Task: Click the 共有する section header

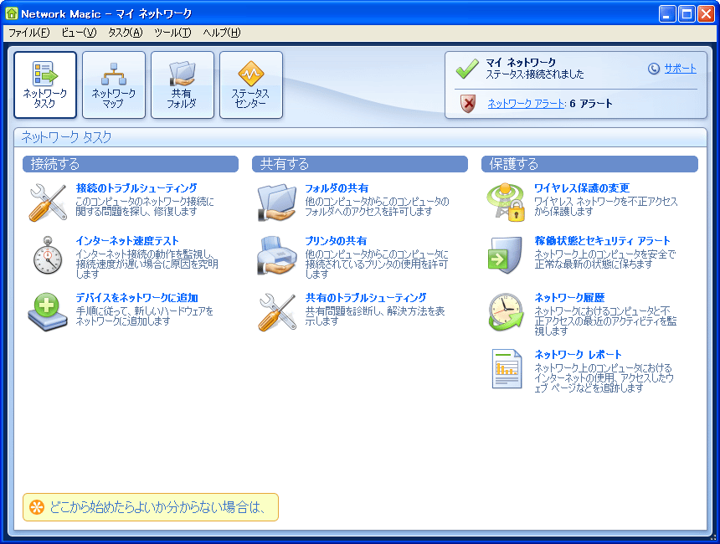Action: (360, 164)
